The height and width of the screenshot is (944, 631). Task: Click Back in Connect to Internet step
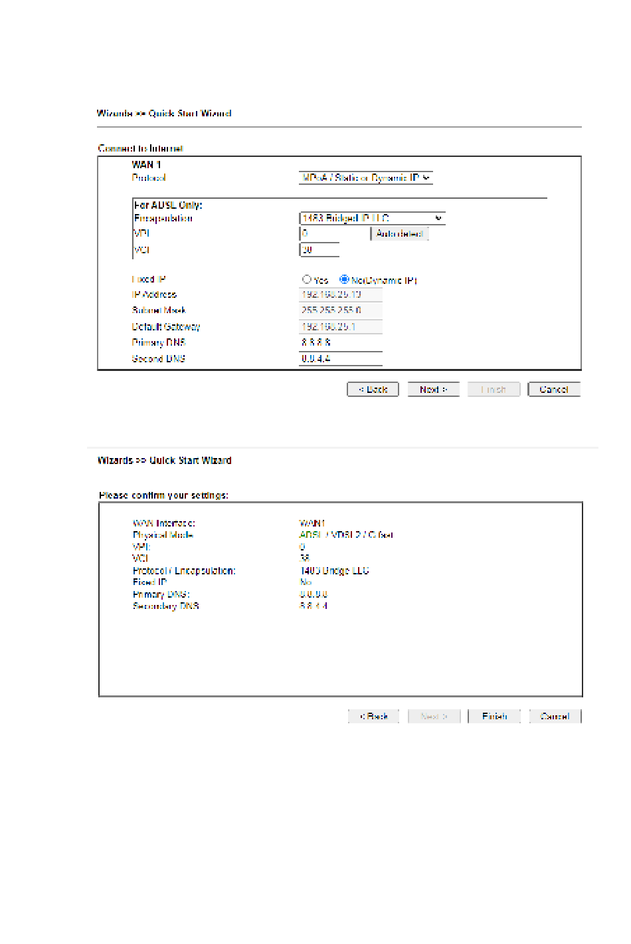[373, 390]
